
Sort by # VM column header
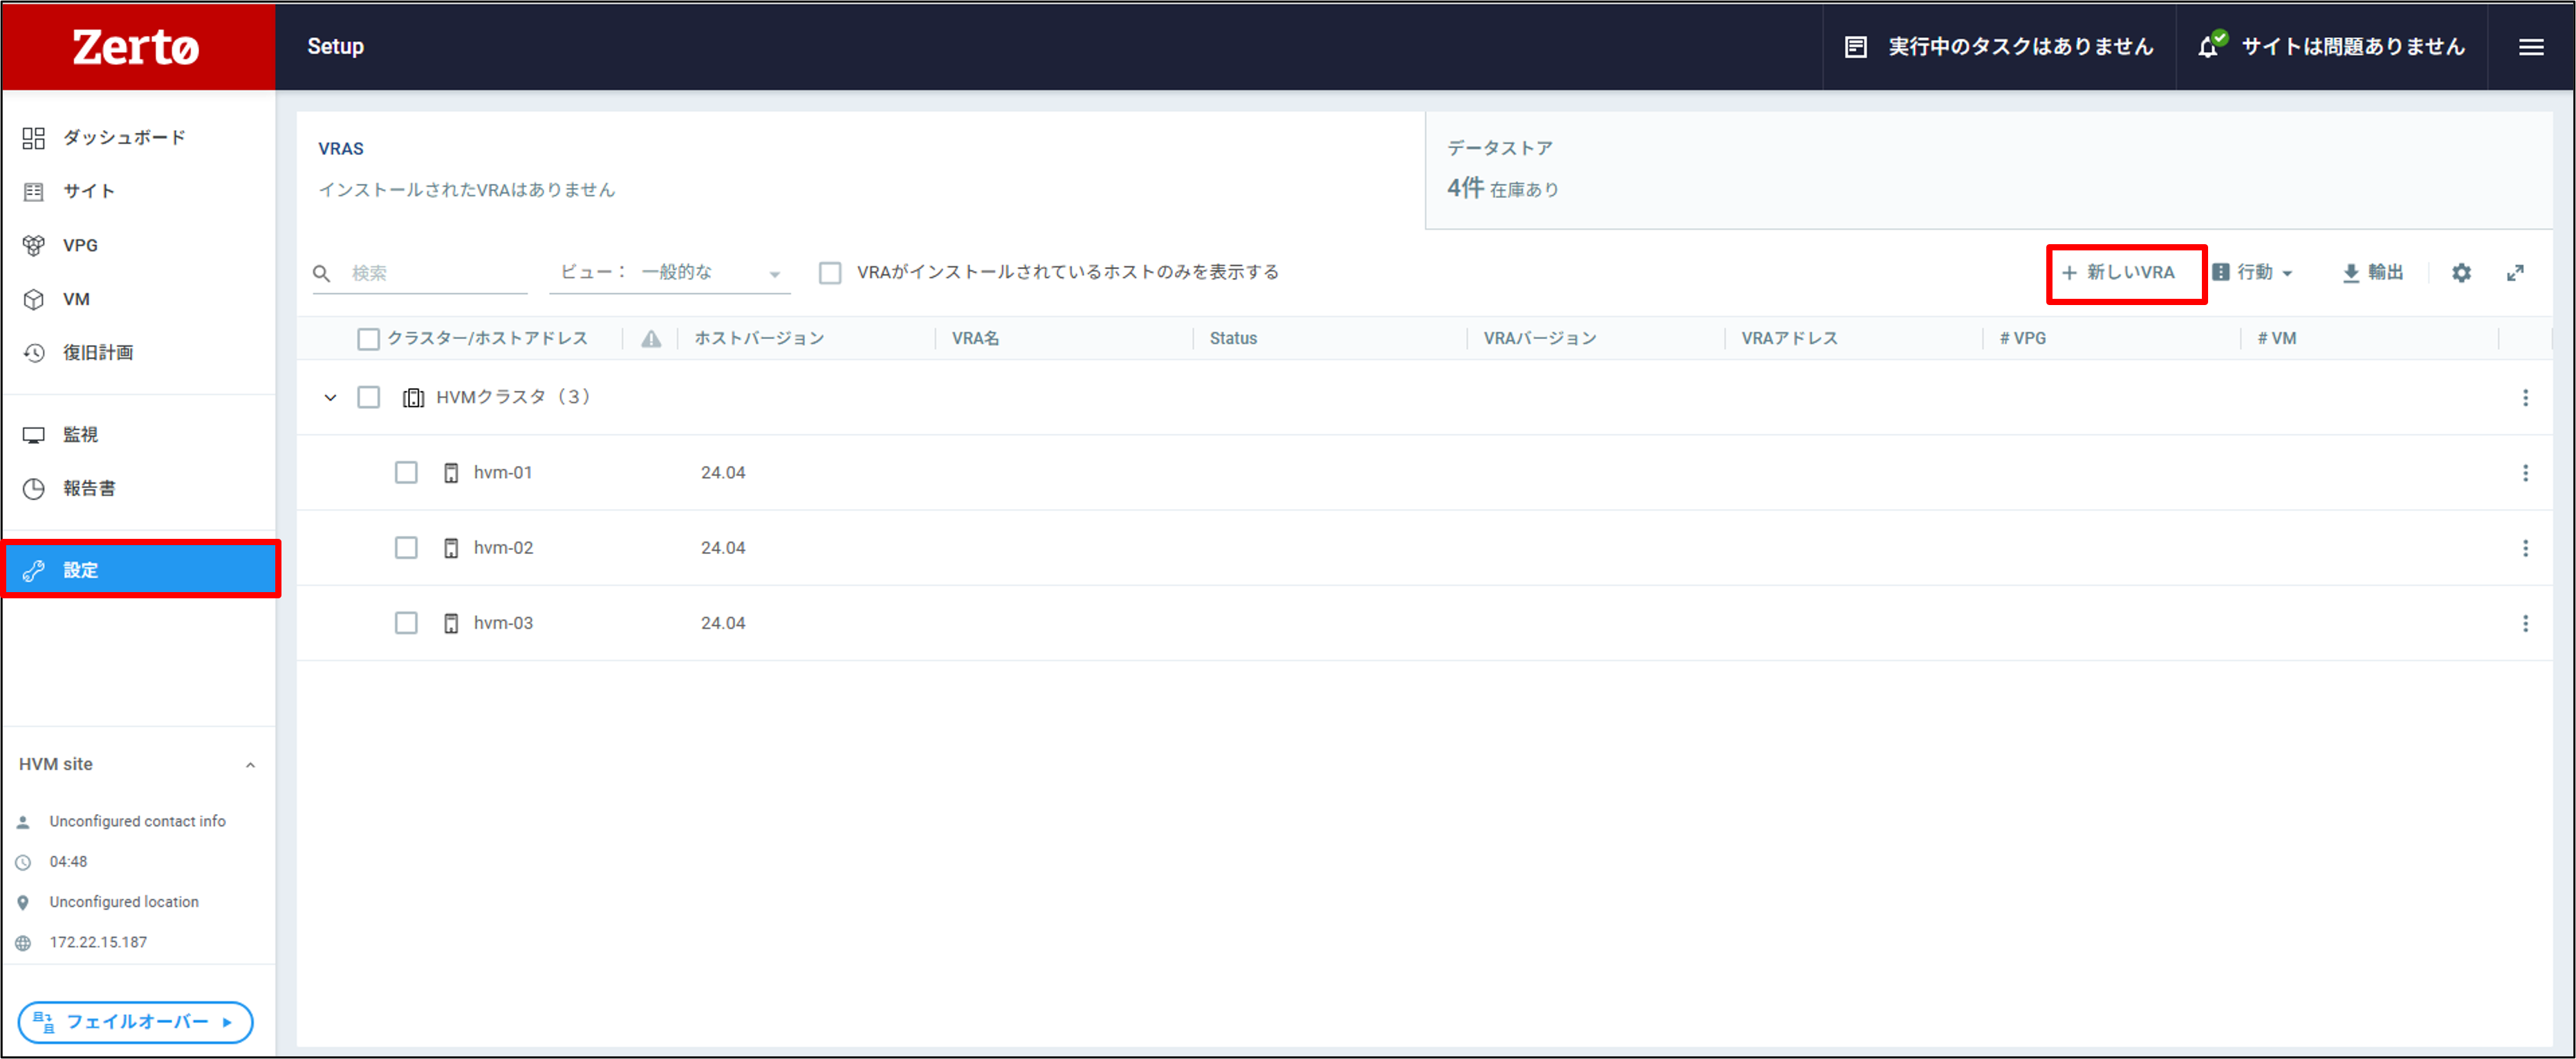(2276, 339)
